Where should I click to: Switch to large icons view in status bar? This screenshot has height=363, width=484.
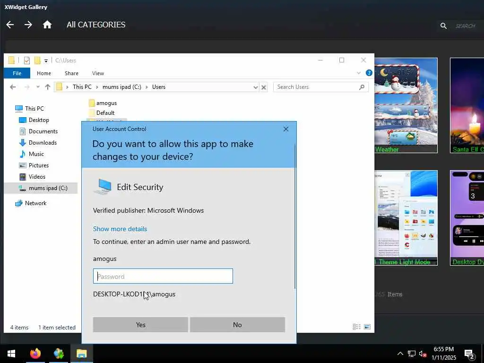click(x=367, y=327)
